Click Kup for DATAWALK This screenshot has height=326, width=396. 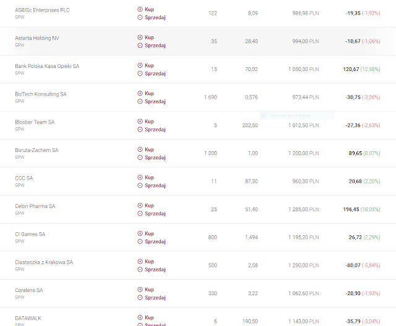(x=149, y=317)
